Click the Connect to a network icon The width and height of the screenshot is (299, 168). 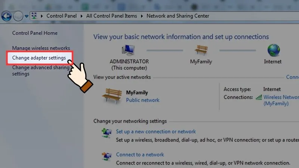(x=107, y=155)
